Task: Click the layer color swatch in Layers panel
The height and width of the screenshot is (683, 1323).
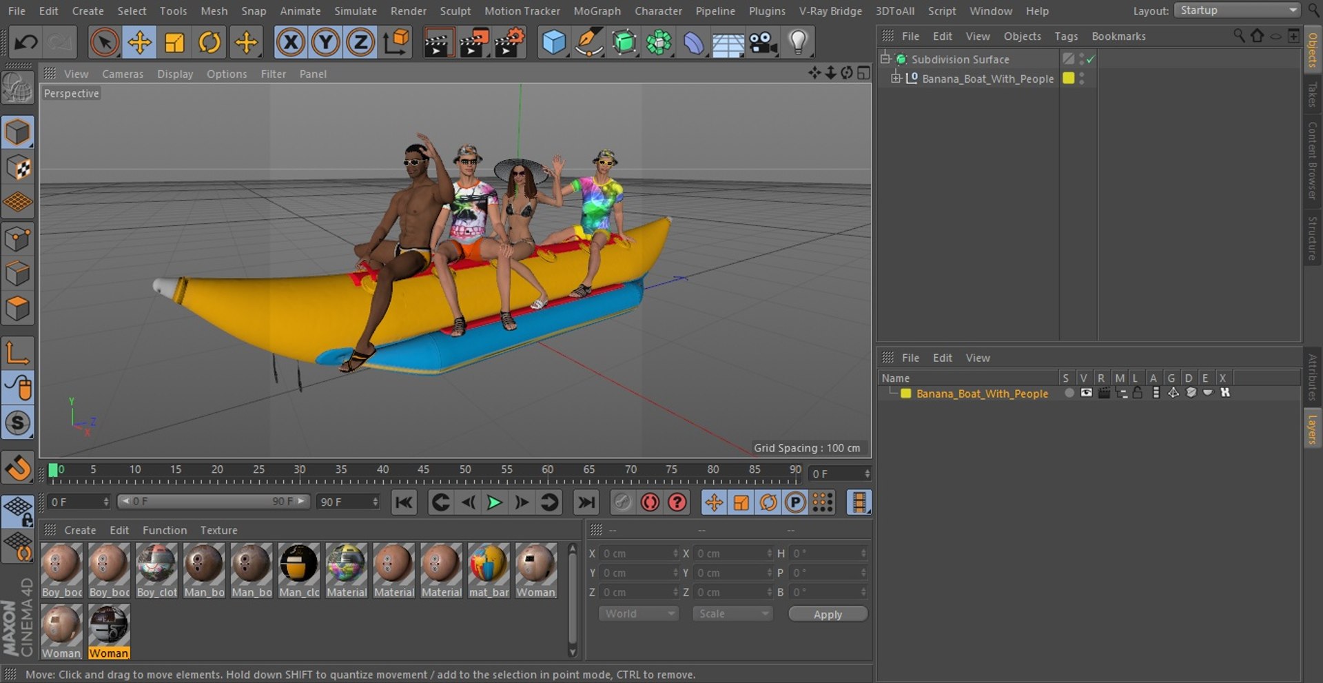Action: tap(905, 394)
